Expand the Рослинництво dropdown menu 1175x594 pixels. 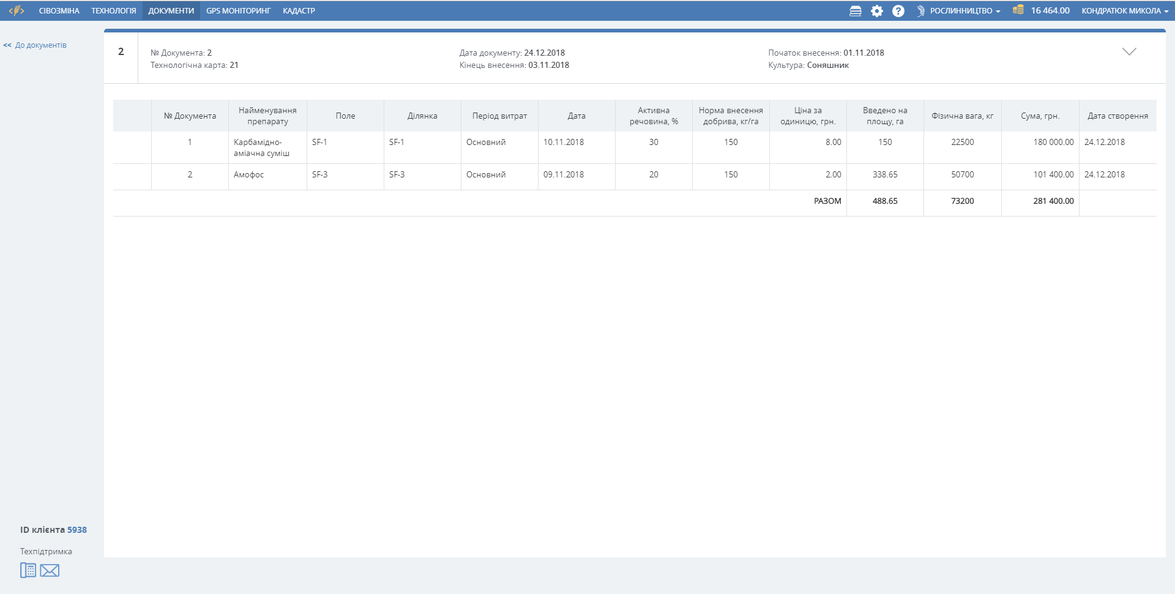[965, 11]
